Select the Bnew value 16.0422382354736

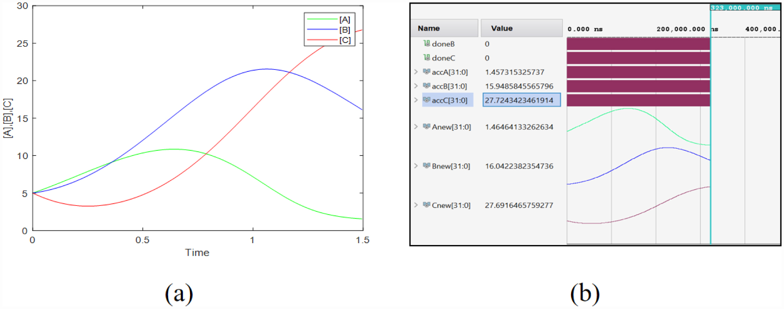[519, 166]
